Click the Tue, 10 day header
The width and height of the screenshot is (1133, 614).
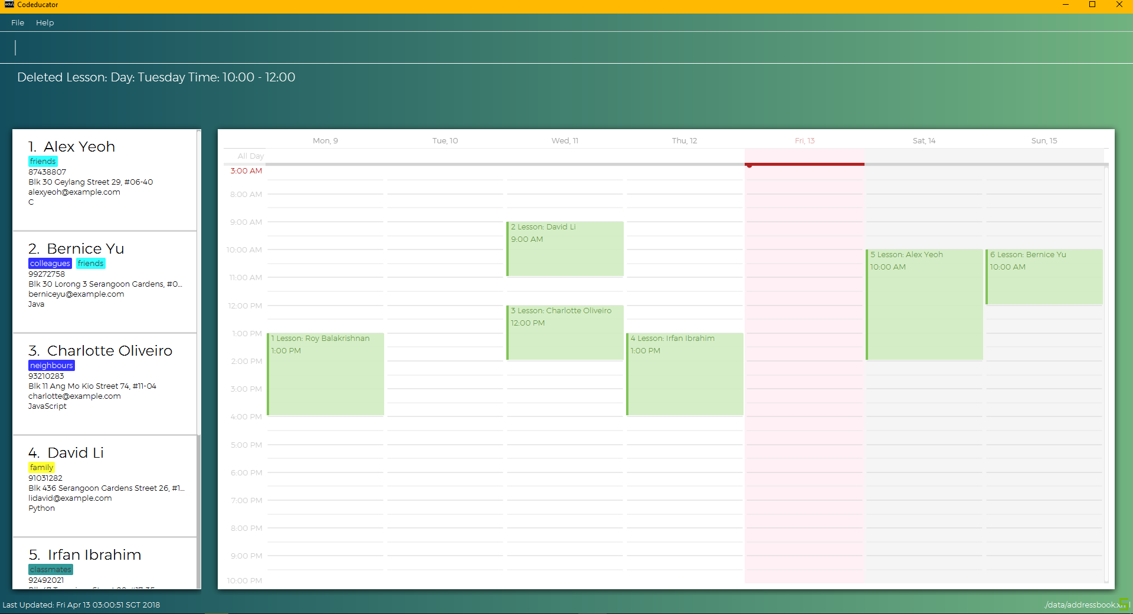445,140
